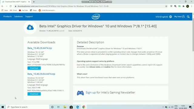Open the Gmail bookmark
Image resolution: width=194 pixels, height=109 pixels.
[x=13, y=10]
